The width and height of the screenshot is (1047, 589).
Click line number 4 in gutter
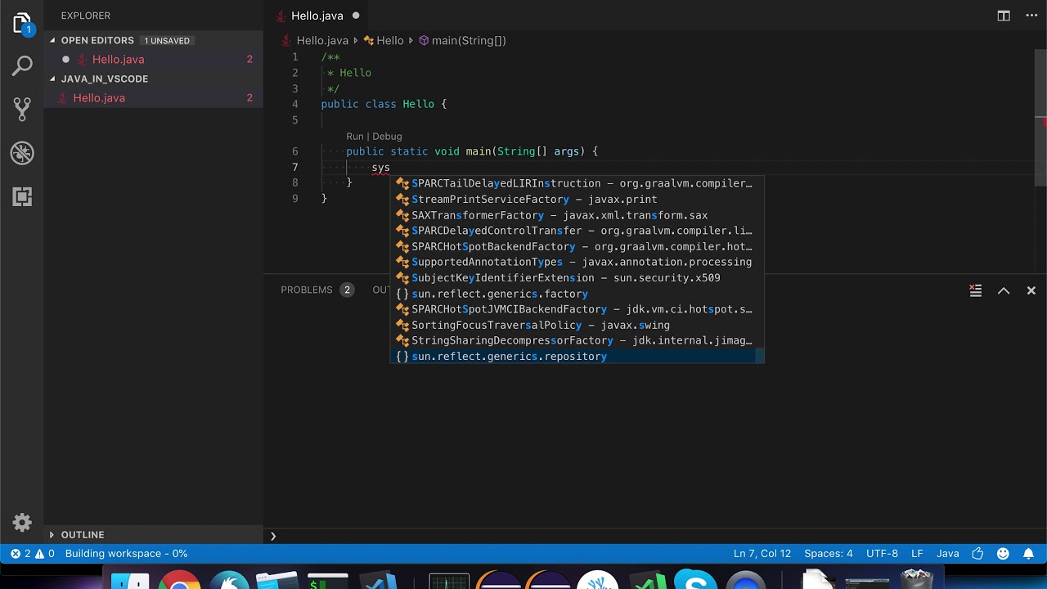[295, 104]
